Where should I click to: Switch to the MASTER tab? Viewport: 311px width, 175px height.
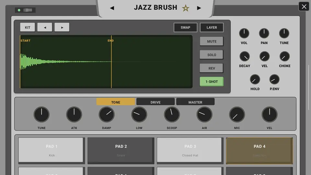(x=195, y=102)
